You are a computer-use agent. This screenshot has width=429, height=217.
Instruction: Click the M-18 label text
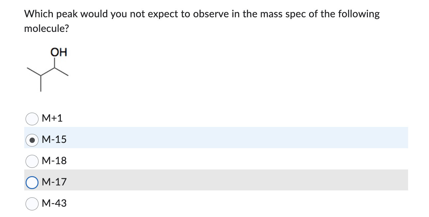point(54,161)
